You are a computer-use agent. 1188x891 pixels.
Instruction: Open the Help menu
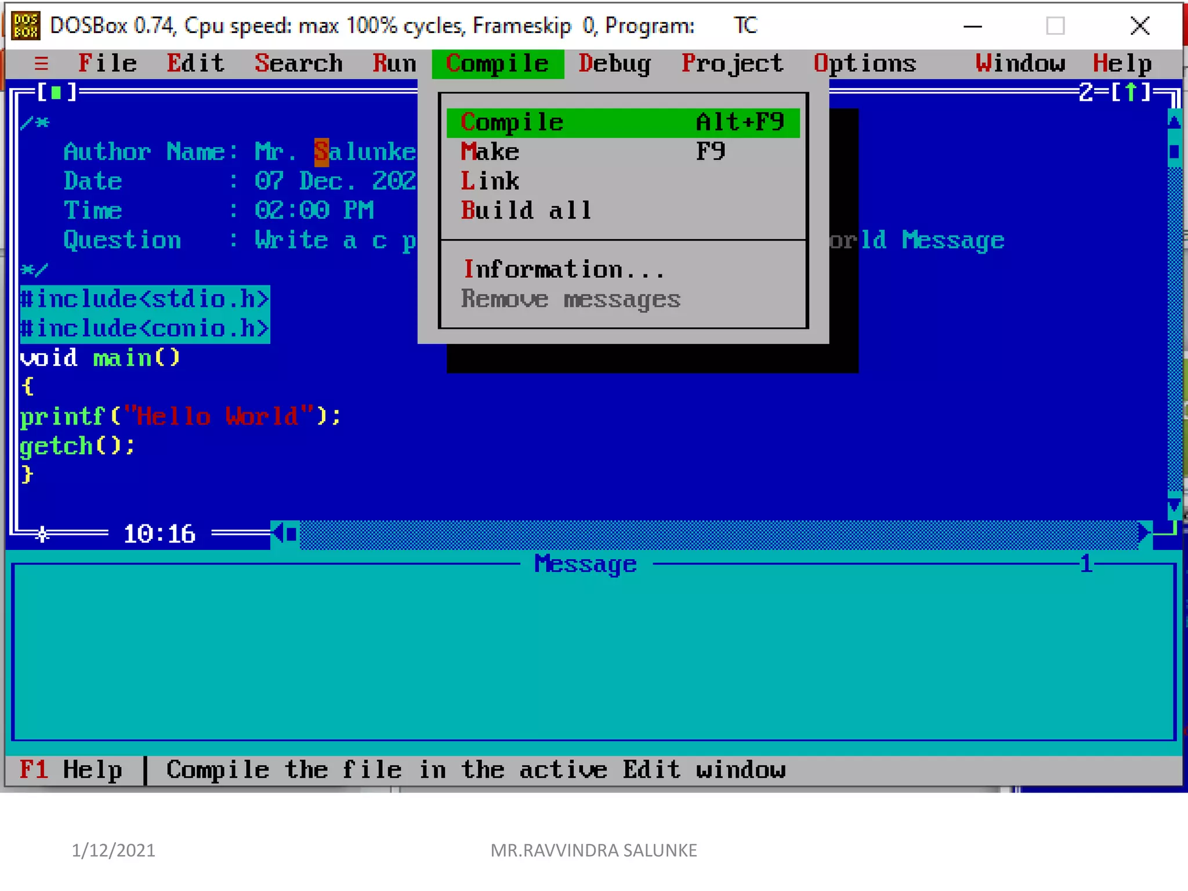1122,63
